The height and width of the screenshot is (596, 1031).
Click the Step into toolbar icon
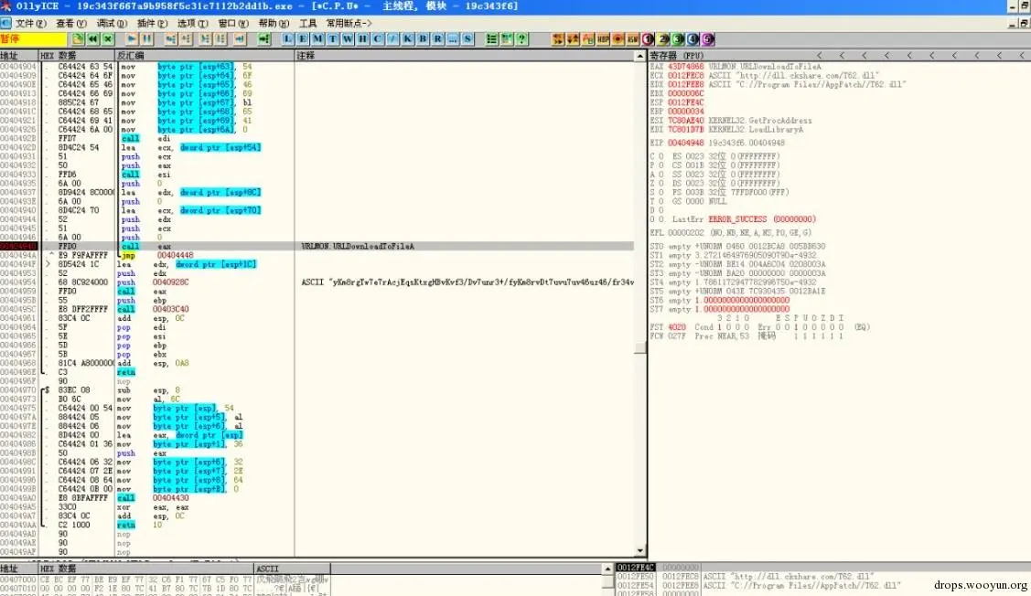pos(170,38)
